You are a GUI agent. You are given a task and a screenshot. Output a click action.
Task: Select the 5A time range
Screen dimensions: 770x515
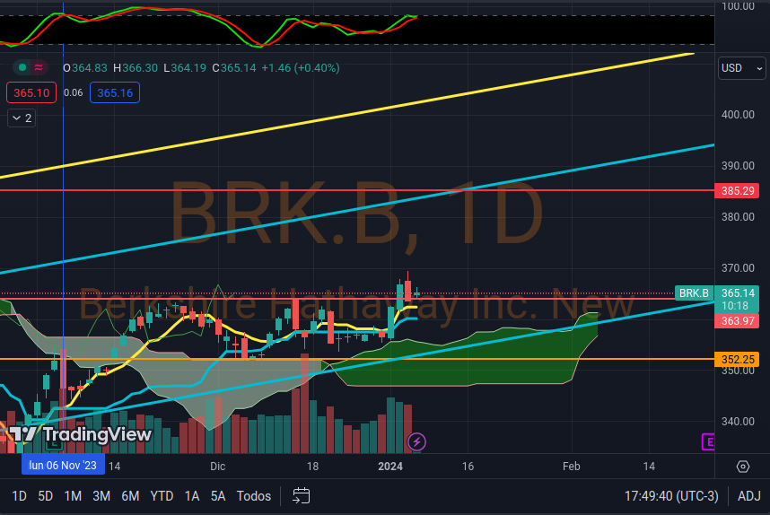point(218,496)
